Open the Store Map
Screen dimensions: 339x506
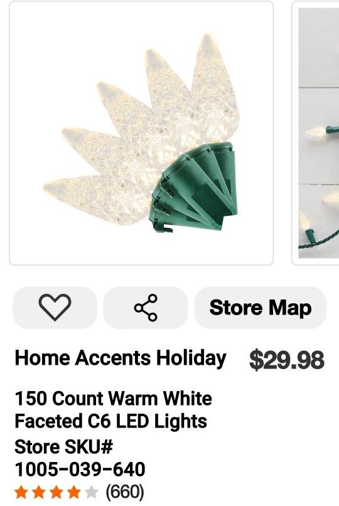[x=261, y=308]
